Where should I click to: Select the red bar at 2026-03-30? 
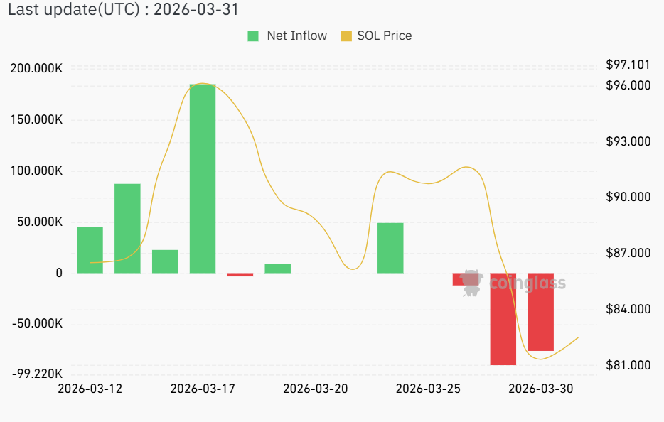(x=541, y=312)
